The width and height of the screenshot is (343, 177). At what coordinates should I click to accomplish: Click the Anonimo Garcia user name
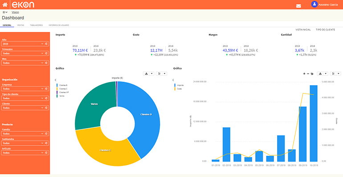(x=328, y=4)
